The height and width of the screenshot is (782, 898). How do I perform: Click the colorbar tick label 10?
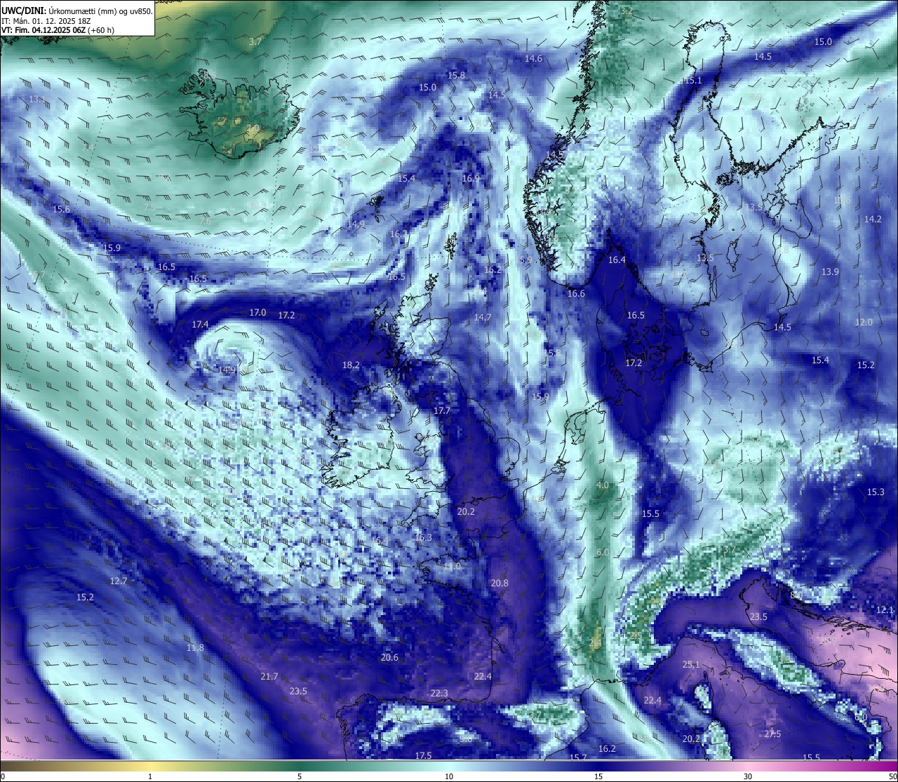pyautogui.click(x=449, y=776)
